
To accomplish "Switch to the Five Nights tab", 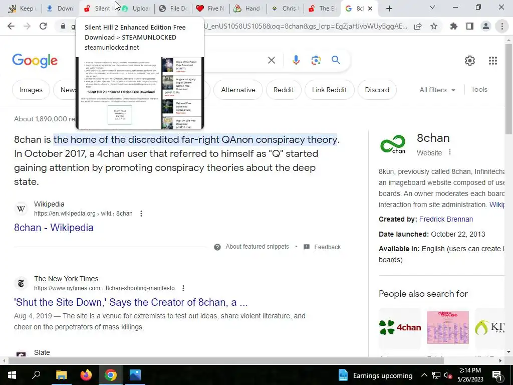I will (210, 9).
